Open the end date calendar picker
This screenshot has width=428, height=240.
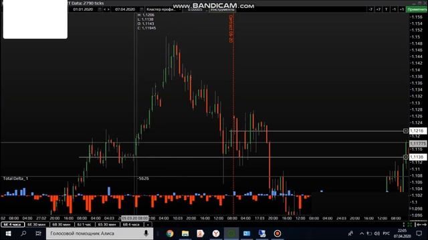(141, 9)
